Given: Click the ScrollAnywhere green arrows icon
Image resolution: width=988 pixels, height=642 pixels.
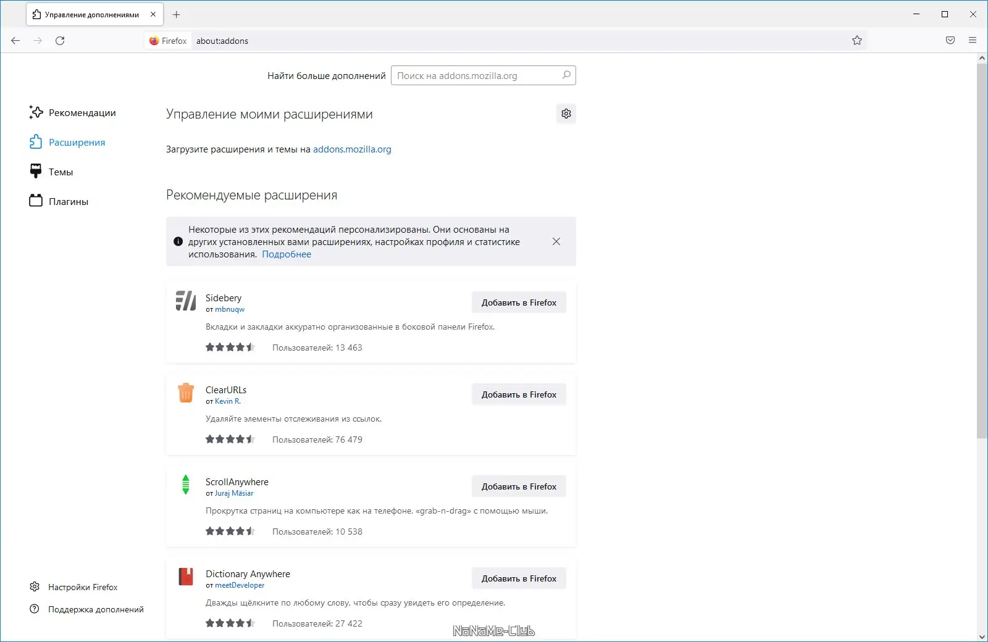Looking at the screenshot, I should click(186, 485).
